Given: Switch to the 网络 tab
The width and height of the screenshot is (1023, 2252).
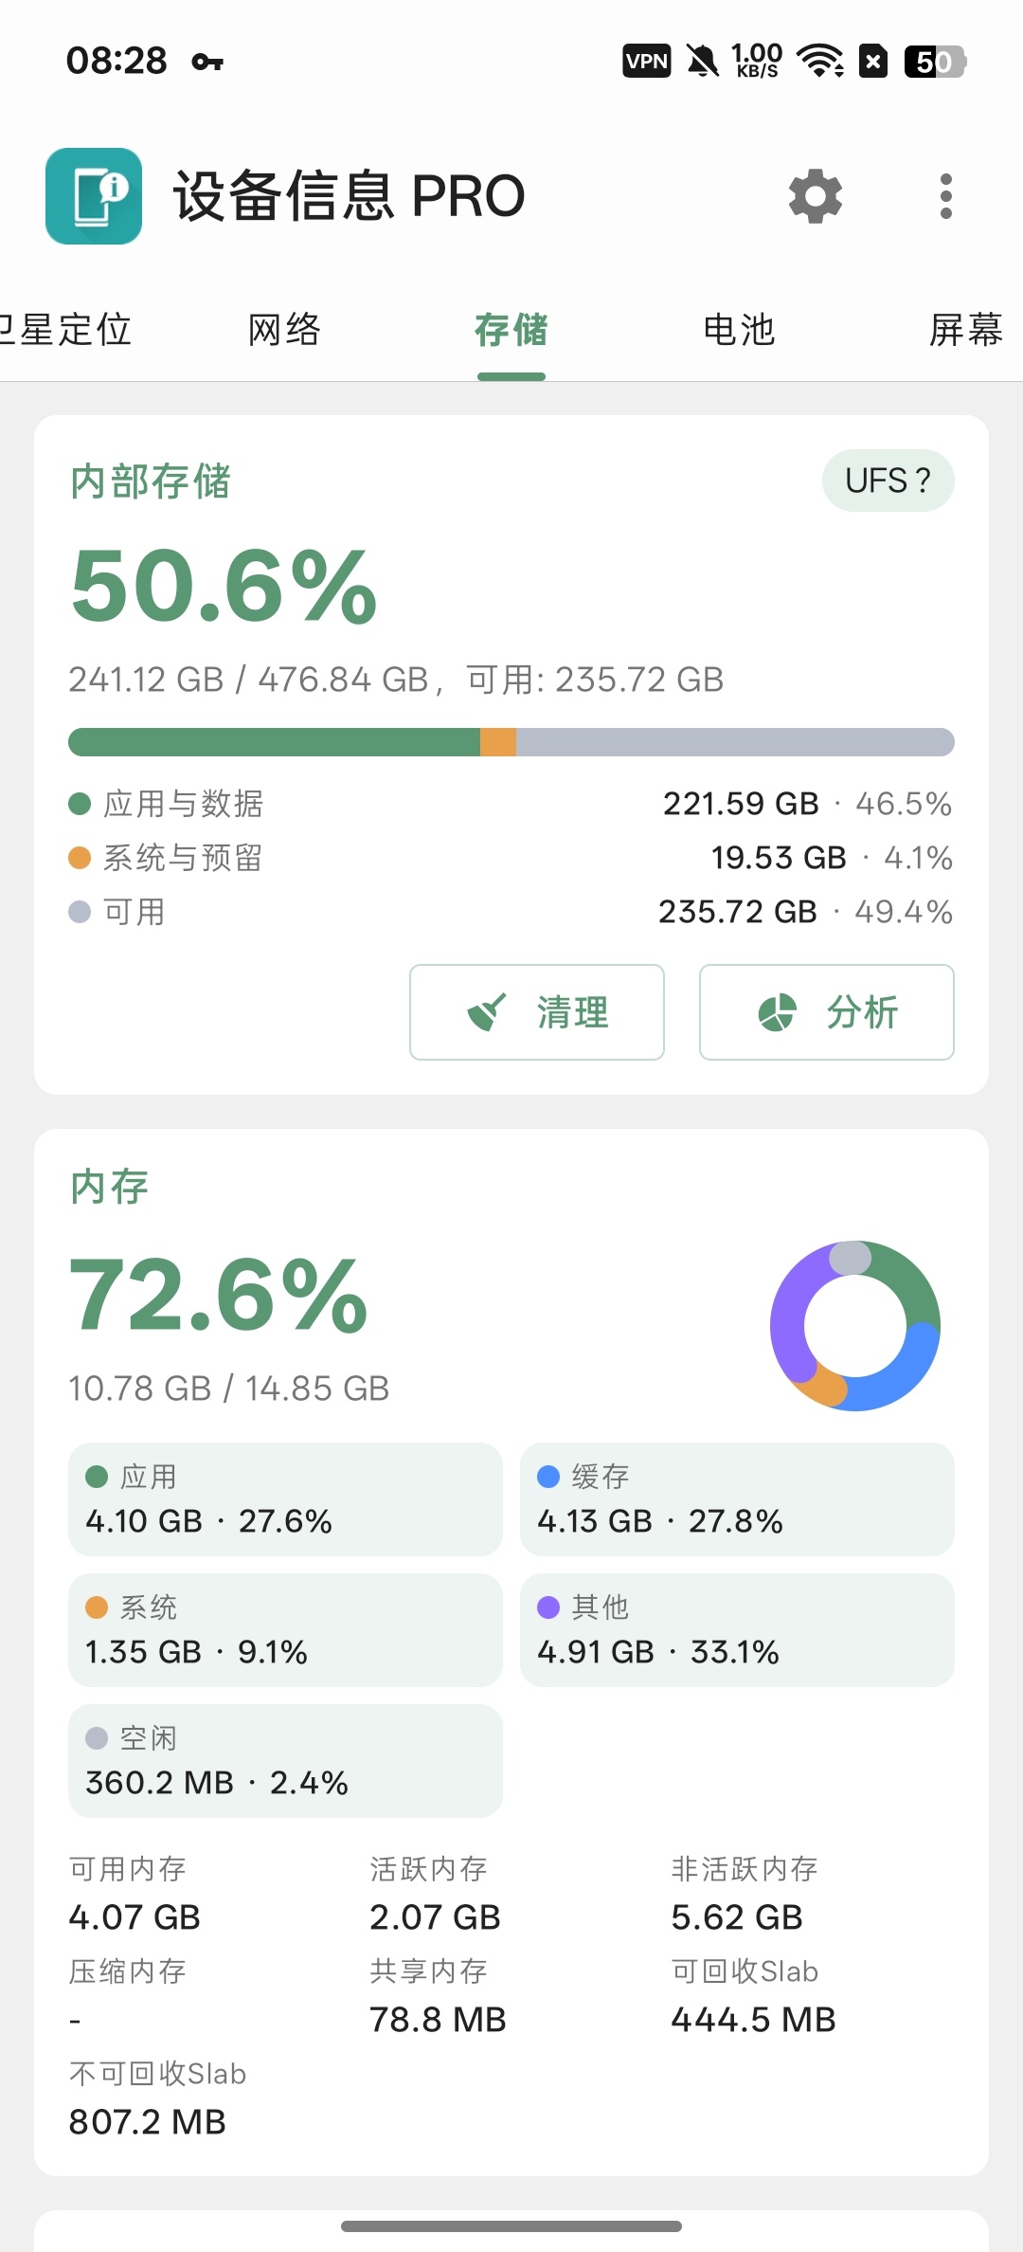Looking at the screenshot, I should (x=284, y=330).
